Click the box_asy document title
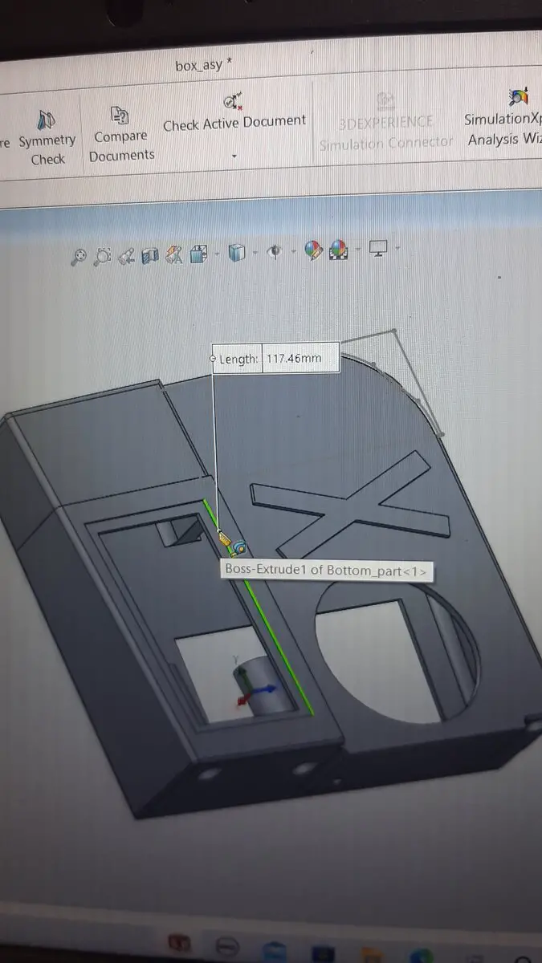Image resolution: width=542 pixels, height=963 pixels. tap(204, 66)
